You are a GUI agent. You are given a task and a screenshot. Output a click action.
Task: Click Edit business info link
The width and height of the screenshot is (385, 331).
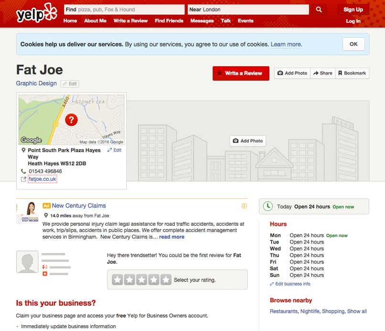click(290, 284)
